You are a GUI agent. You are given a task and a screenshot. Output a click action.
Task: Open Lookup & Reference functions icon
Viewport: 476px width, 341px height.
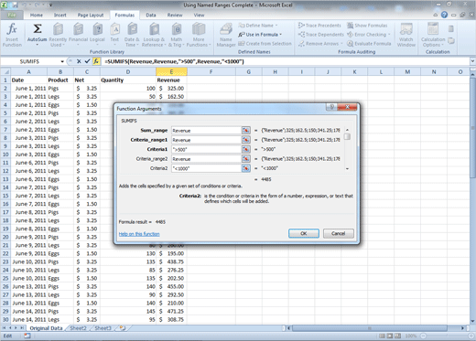154,29
